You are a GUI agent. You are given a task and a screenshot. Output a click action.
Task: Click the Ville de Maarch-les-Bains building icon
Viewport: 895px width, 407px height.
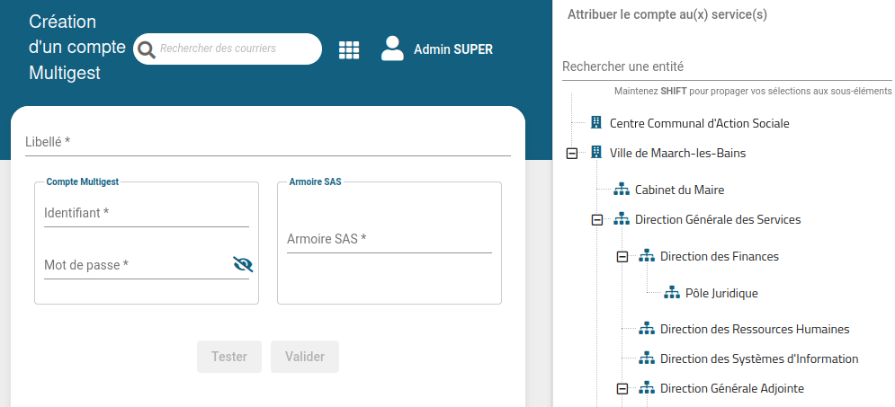(x=595, y=153)
